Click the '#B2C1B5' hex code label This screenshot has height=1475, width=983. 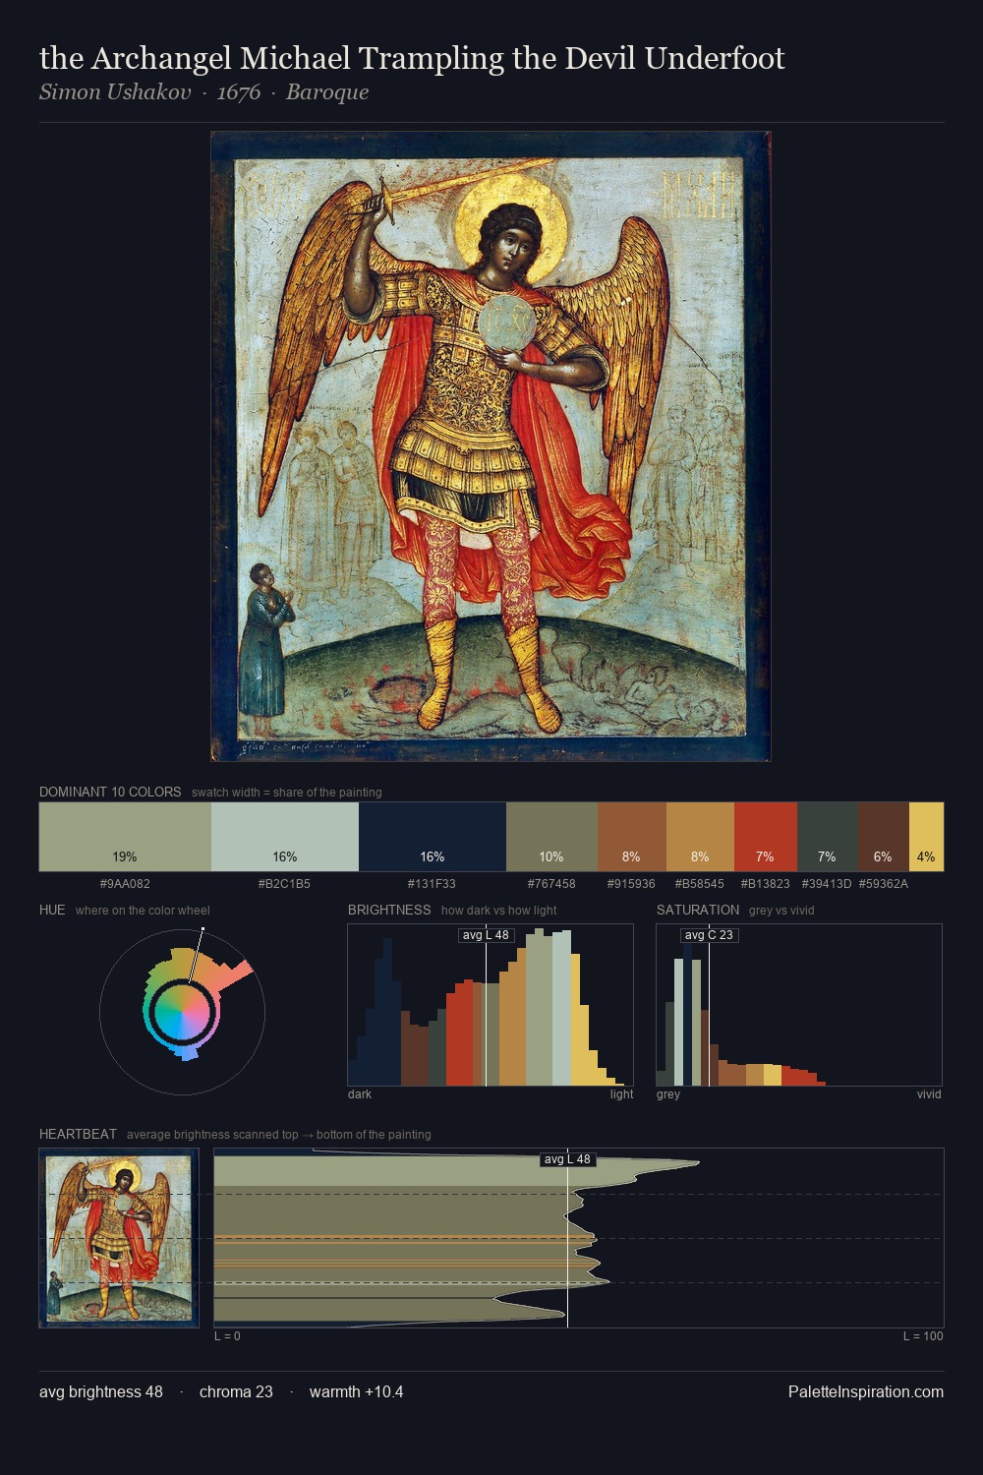click(284, 884)
